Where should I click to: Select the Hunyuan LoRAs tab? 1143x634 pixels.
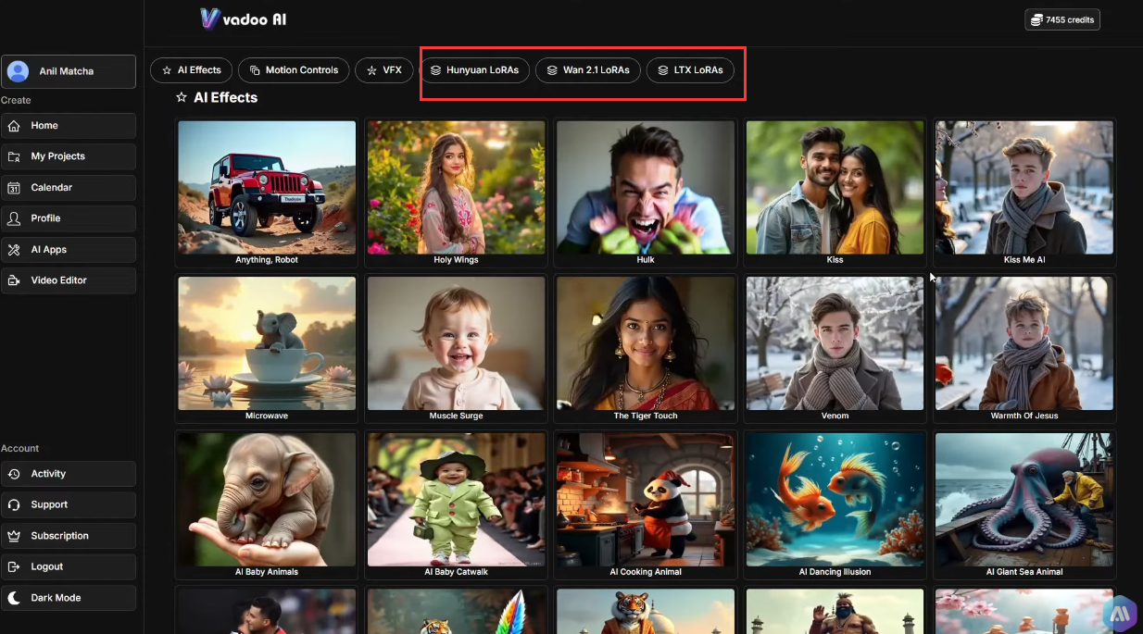click(474, 70)
